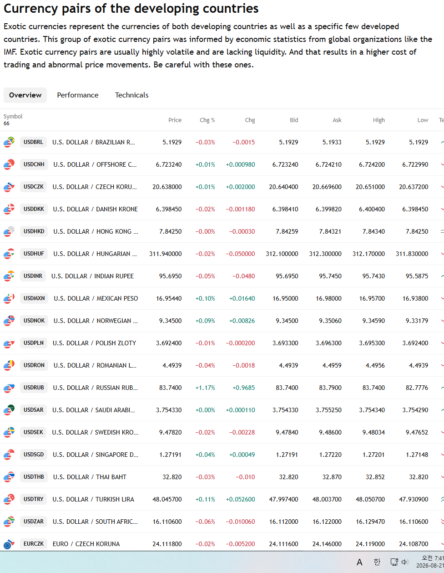Click the USDCZK flag pair icon

(x=9, y=187)
